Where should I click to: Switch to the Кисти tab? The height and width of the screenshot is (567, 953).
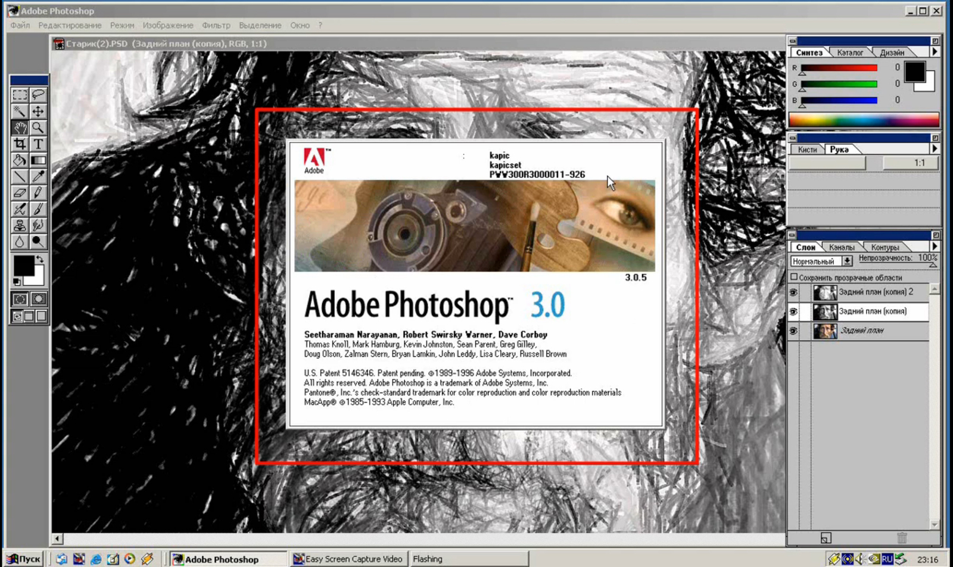808,149
